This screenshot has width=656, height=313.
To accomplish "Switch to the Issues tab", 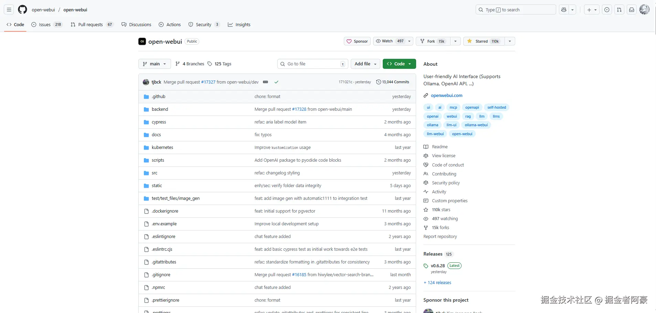I will point(47,24).
